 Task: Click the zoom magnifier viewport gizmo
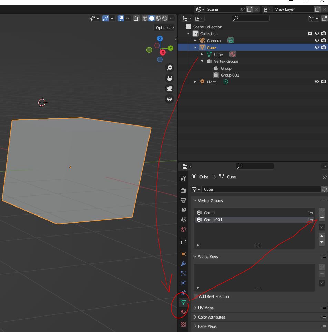coord(170,68)
